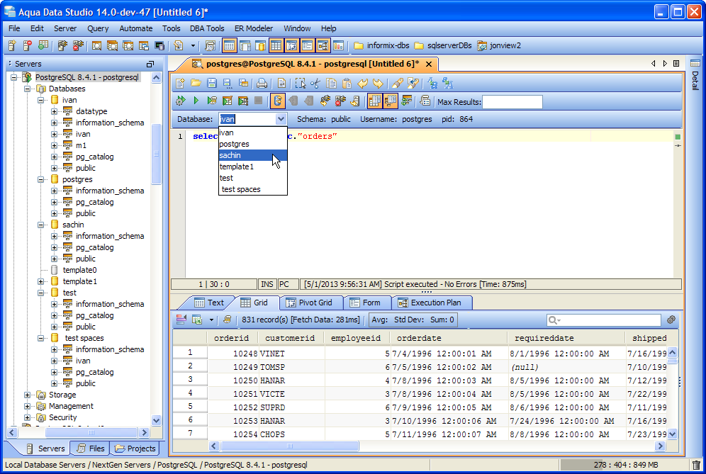Image resolution: width=706 pixels, height=474 pixels.
Task: Select template1 in the database dropdown list
Action: coord(252,167)
